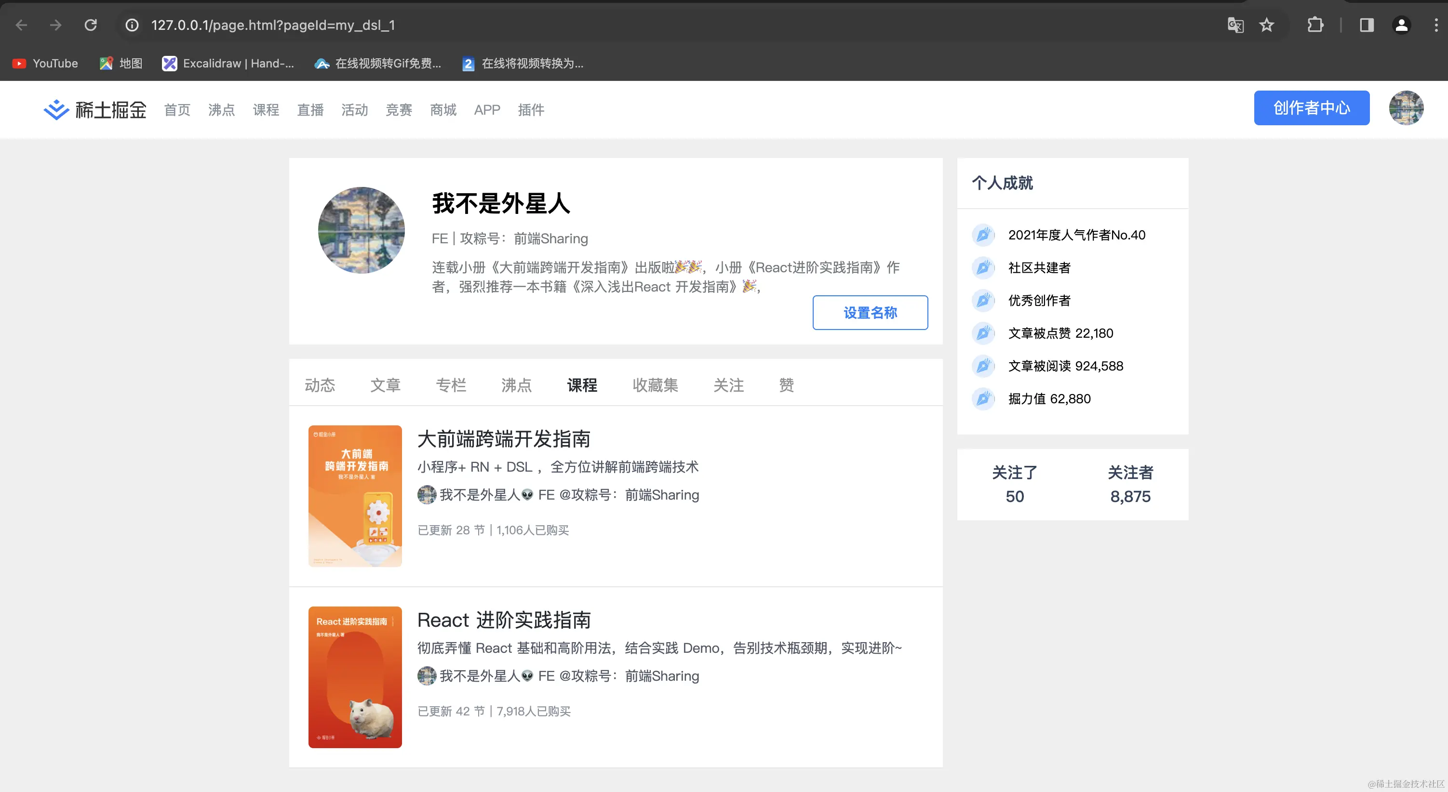Open the React 进阶实践指南 cover image
The height and width of the screenshot is (792, 1448).
[x=355, y=677]
